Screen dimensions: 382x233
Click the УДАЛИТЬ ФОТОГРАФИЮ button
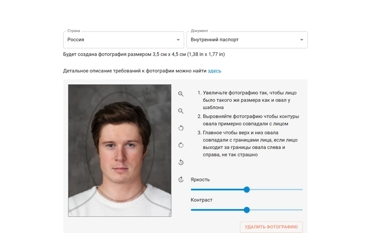(271, 227)
